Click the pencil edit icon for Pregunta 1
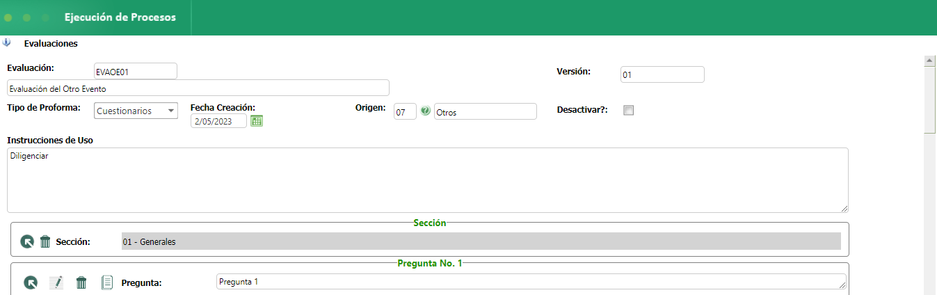This screenshot has width=937, height=295. coord(56,282)
